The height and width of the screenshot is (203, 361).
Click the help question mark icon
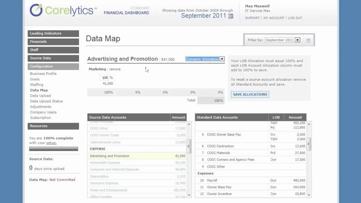click(x=308, y=40)
